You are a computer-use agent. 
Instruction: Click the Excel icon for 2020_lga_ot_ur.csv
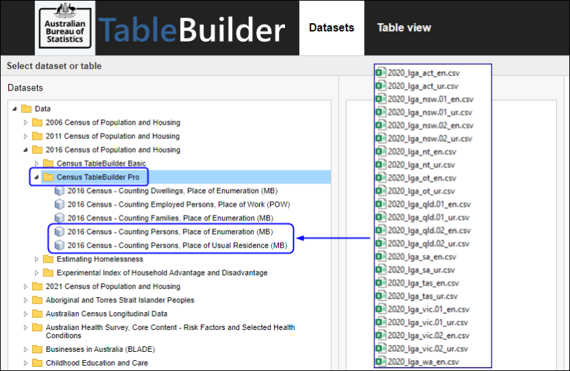[381, 191]
